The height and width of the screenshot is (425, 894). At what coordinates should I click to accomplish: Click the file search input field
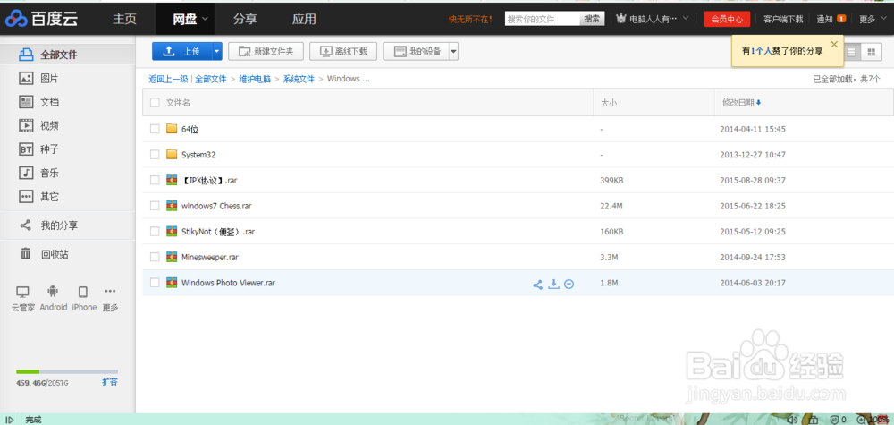pyautogui.click(x=543, y=19)
